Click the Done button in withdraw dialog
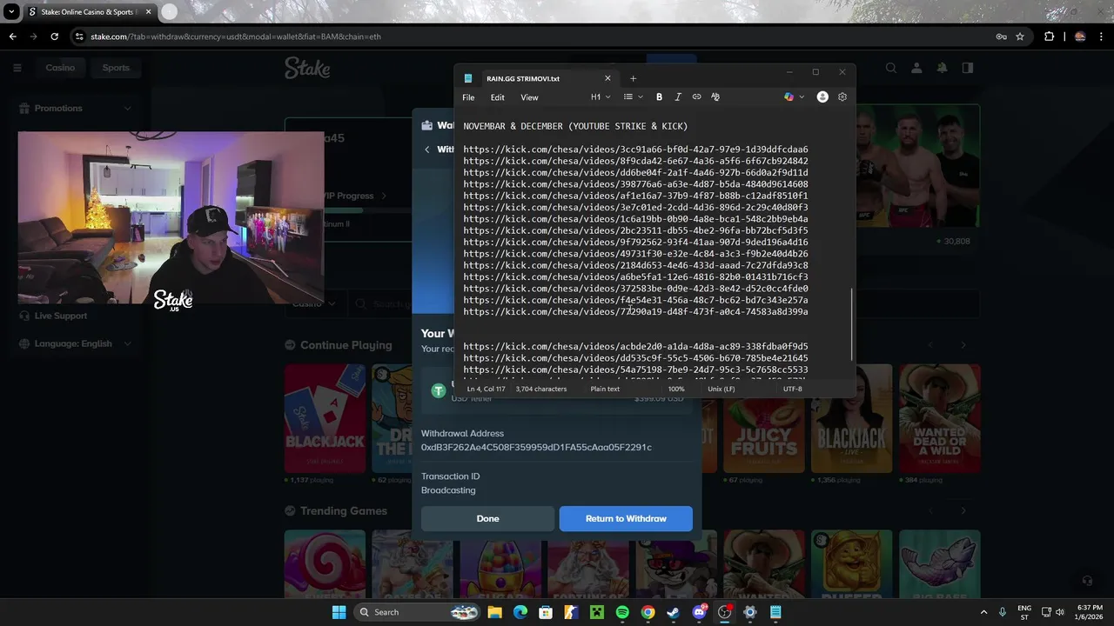Viewport: 1114px width, 626px height. point(487,518)
